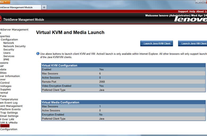Open Configuration under Properties in sidebar
Image resolution: width=207 pixels, height=136 pixels.
tap(9, 40)
